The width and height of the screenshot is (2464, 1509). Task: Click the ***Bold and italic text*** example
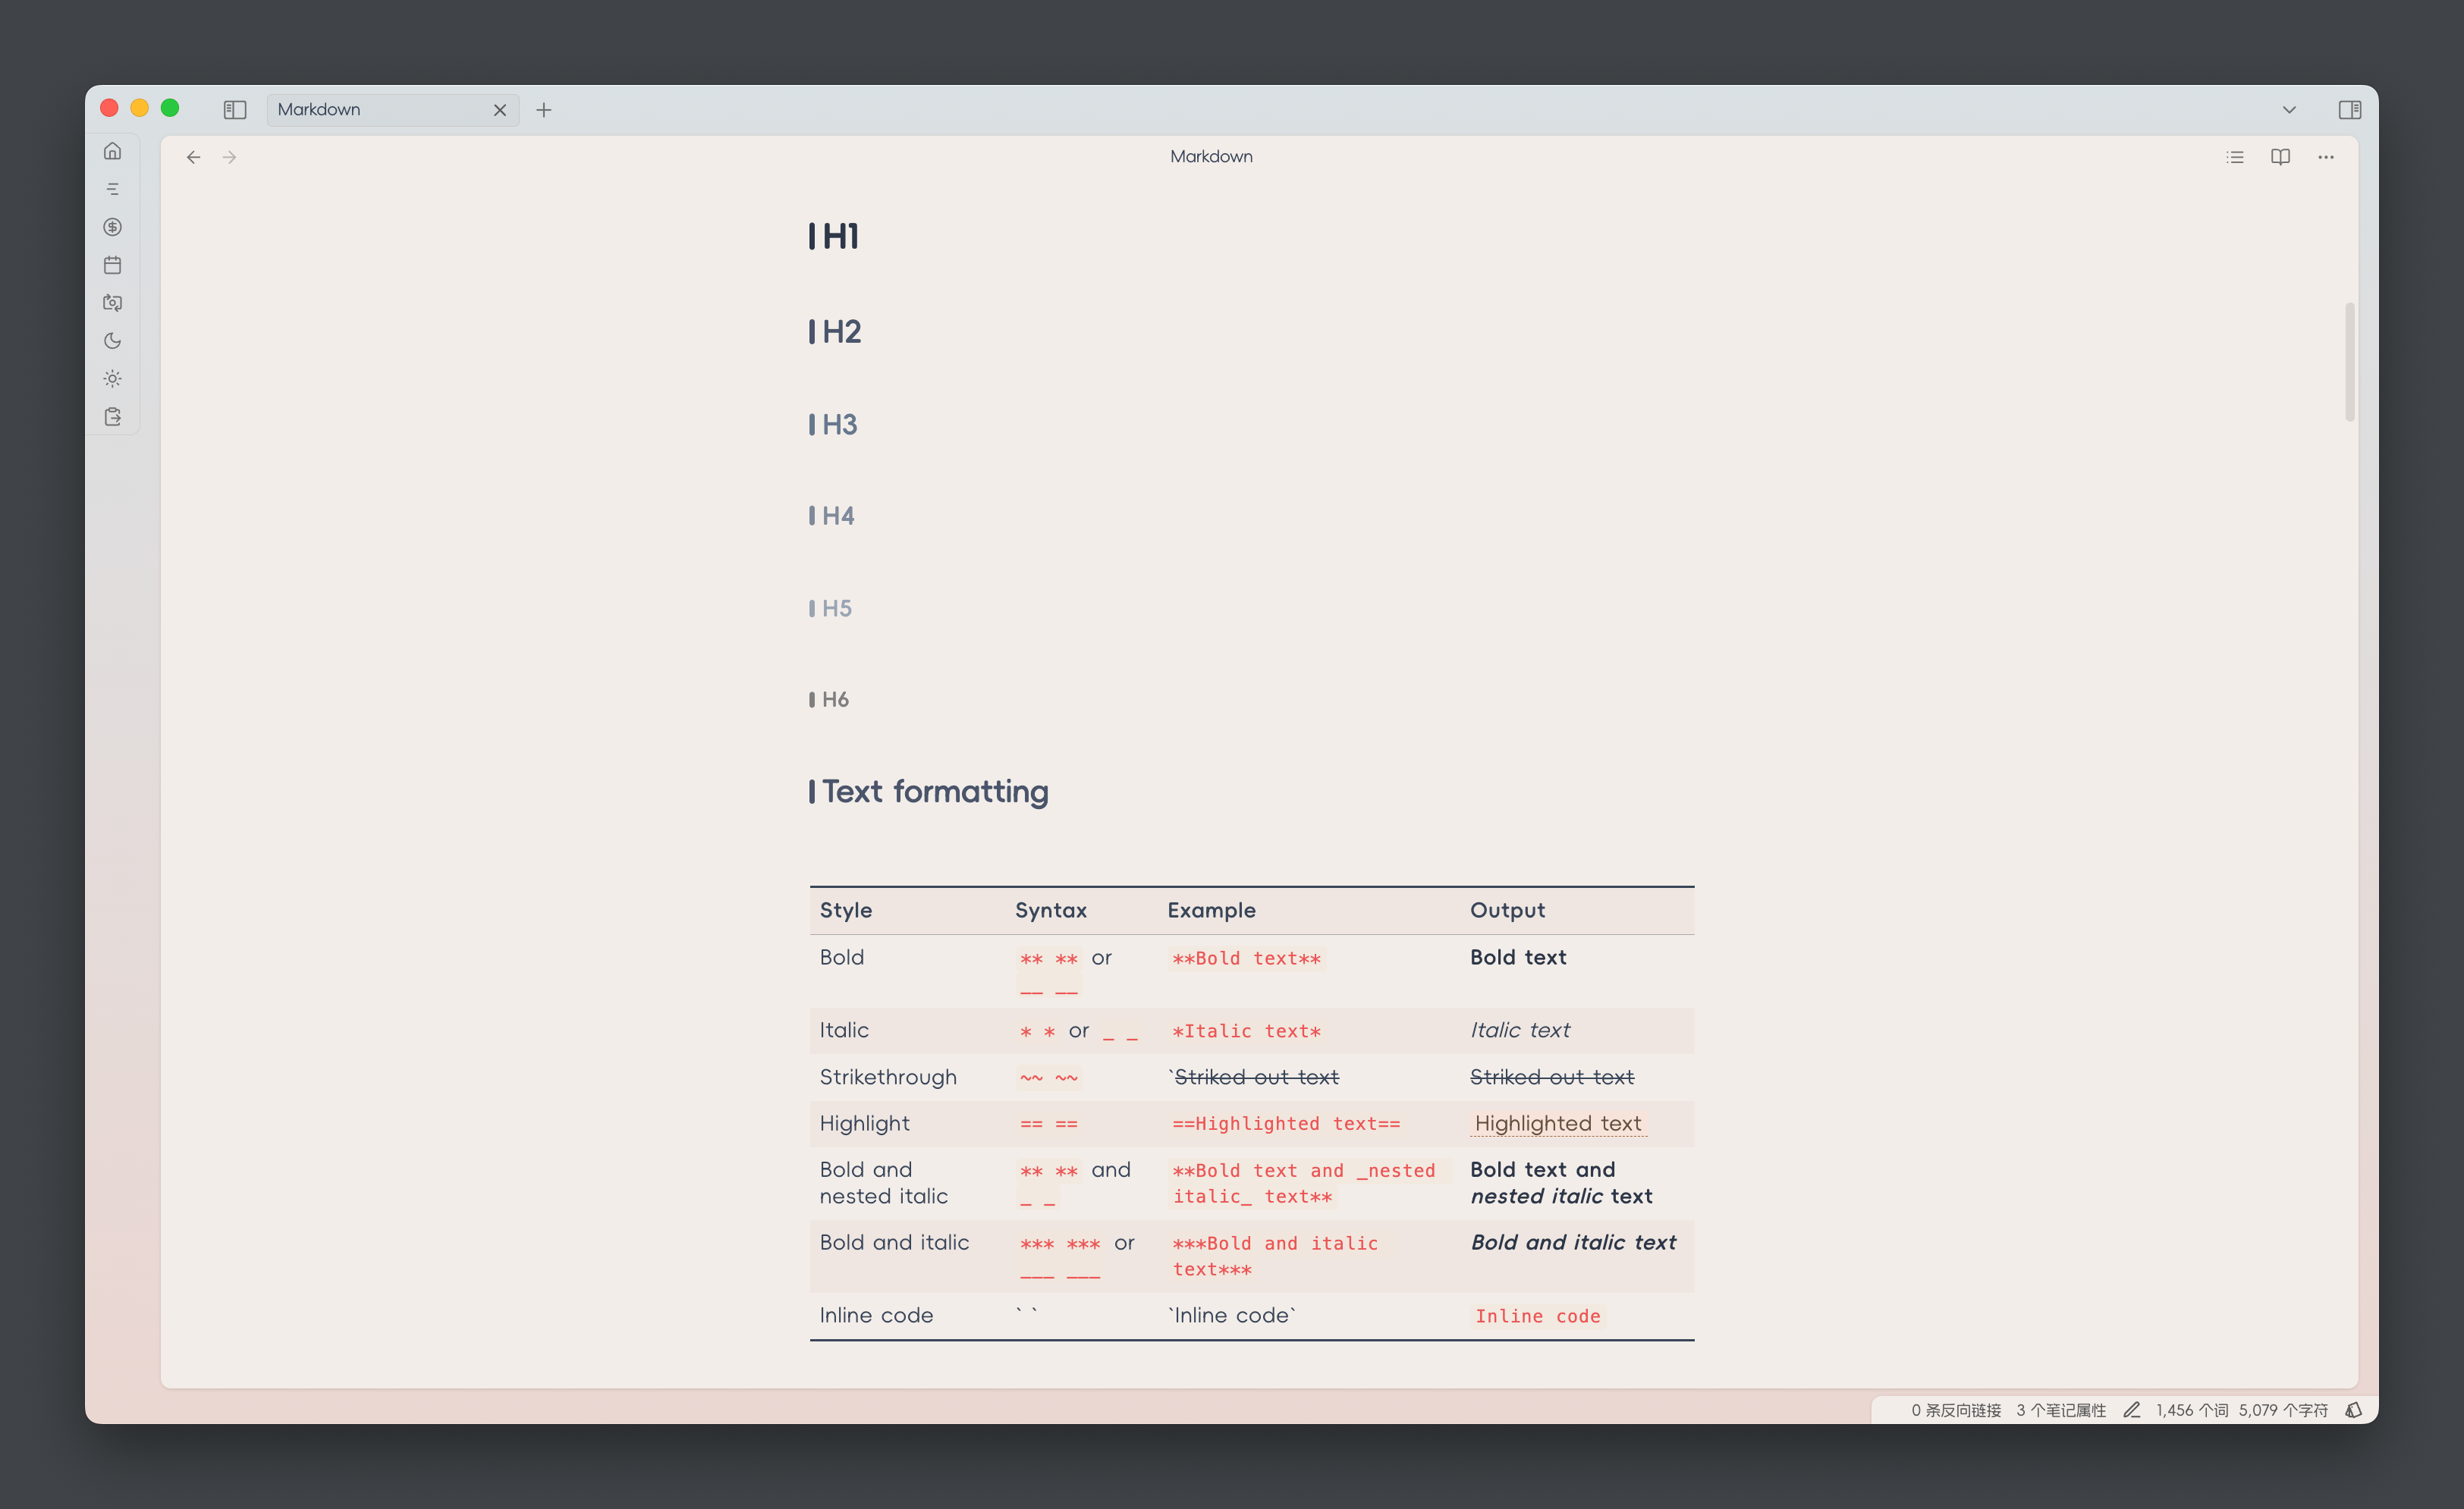click(1275, 1256)
